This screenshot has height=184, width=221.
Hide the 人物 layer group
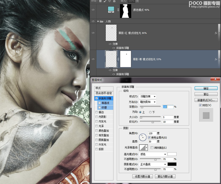pos(93,21)
